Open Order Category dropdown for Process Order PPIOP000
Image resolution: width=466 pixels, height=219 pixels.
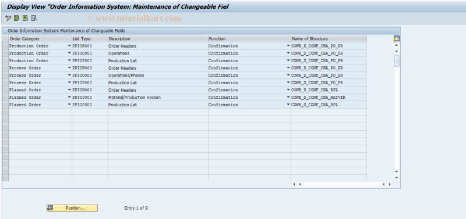pyautogui.click(x=69, y=82)
